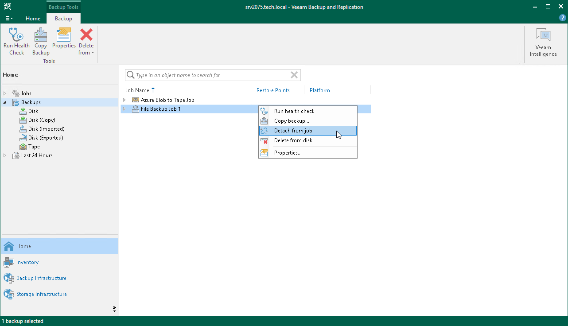
Task: Collapse the navigation pane with double arrows
Action: 114,309
